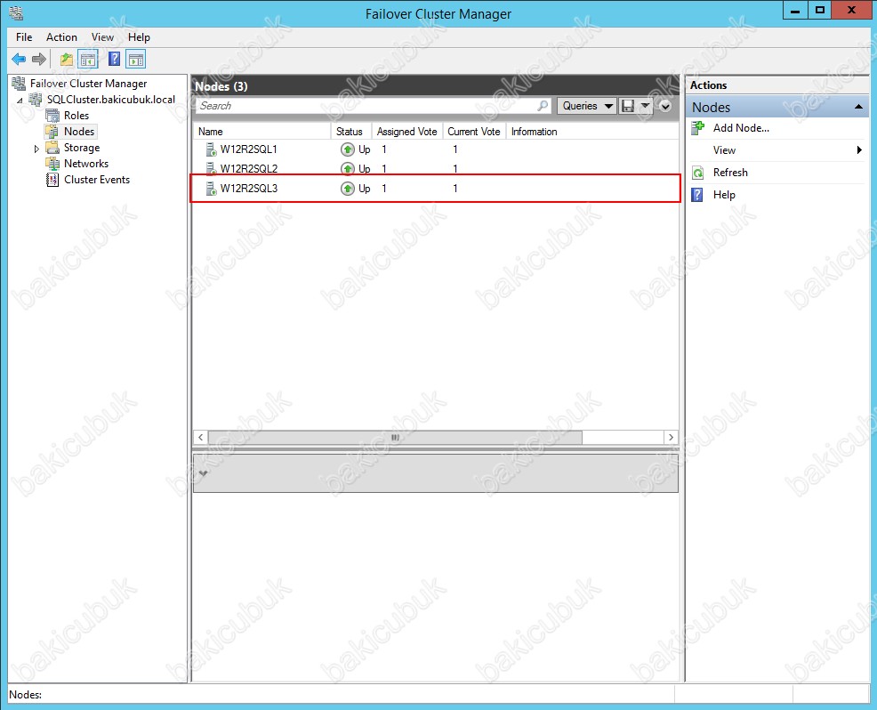The height and width of the screenshot is (710, 877).
Task: Open the dropdown arrow next to Save Query
Action: click(645, 106)
